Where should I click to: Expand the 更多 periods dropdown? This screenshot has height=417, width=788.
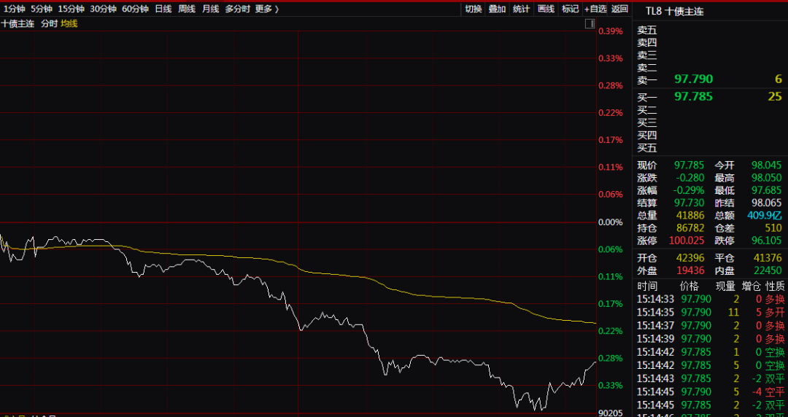coord(266,9)
